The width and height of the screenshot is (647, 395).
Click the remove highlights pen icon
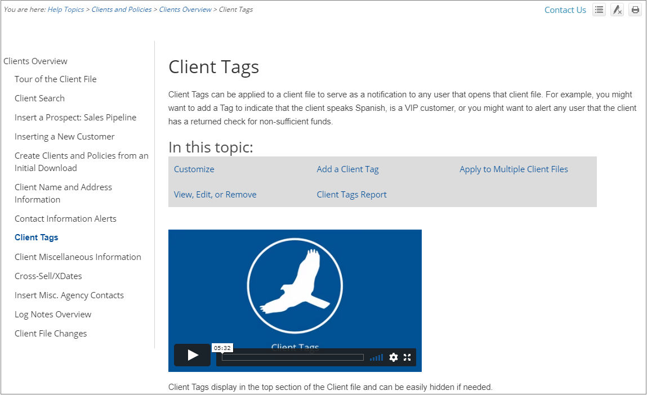617,10
